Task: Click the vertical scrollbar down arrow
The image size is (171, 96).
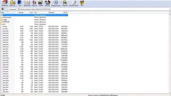Action: click(170, 93)
